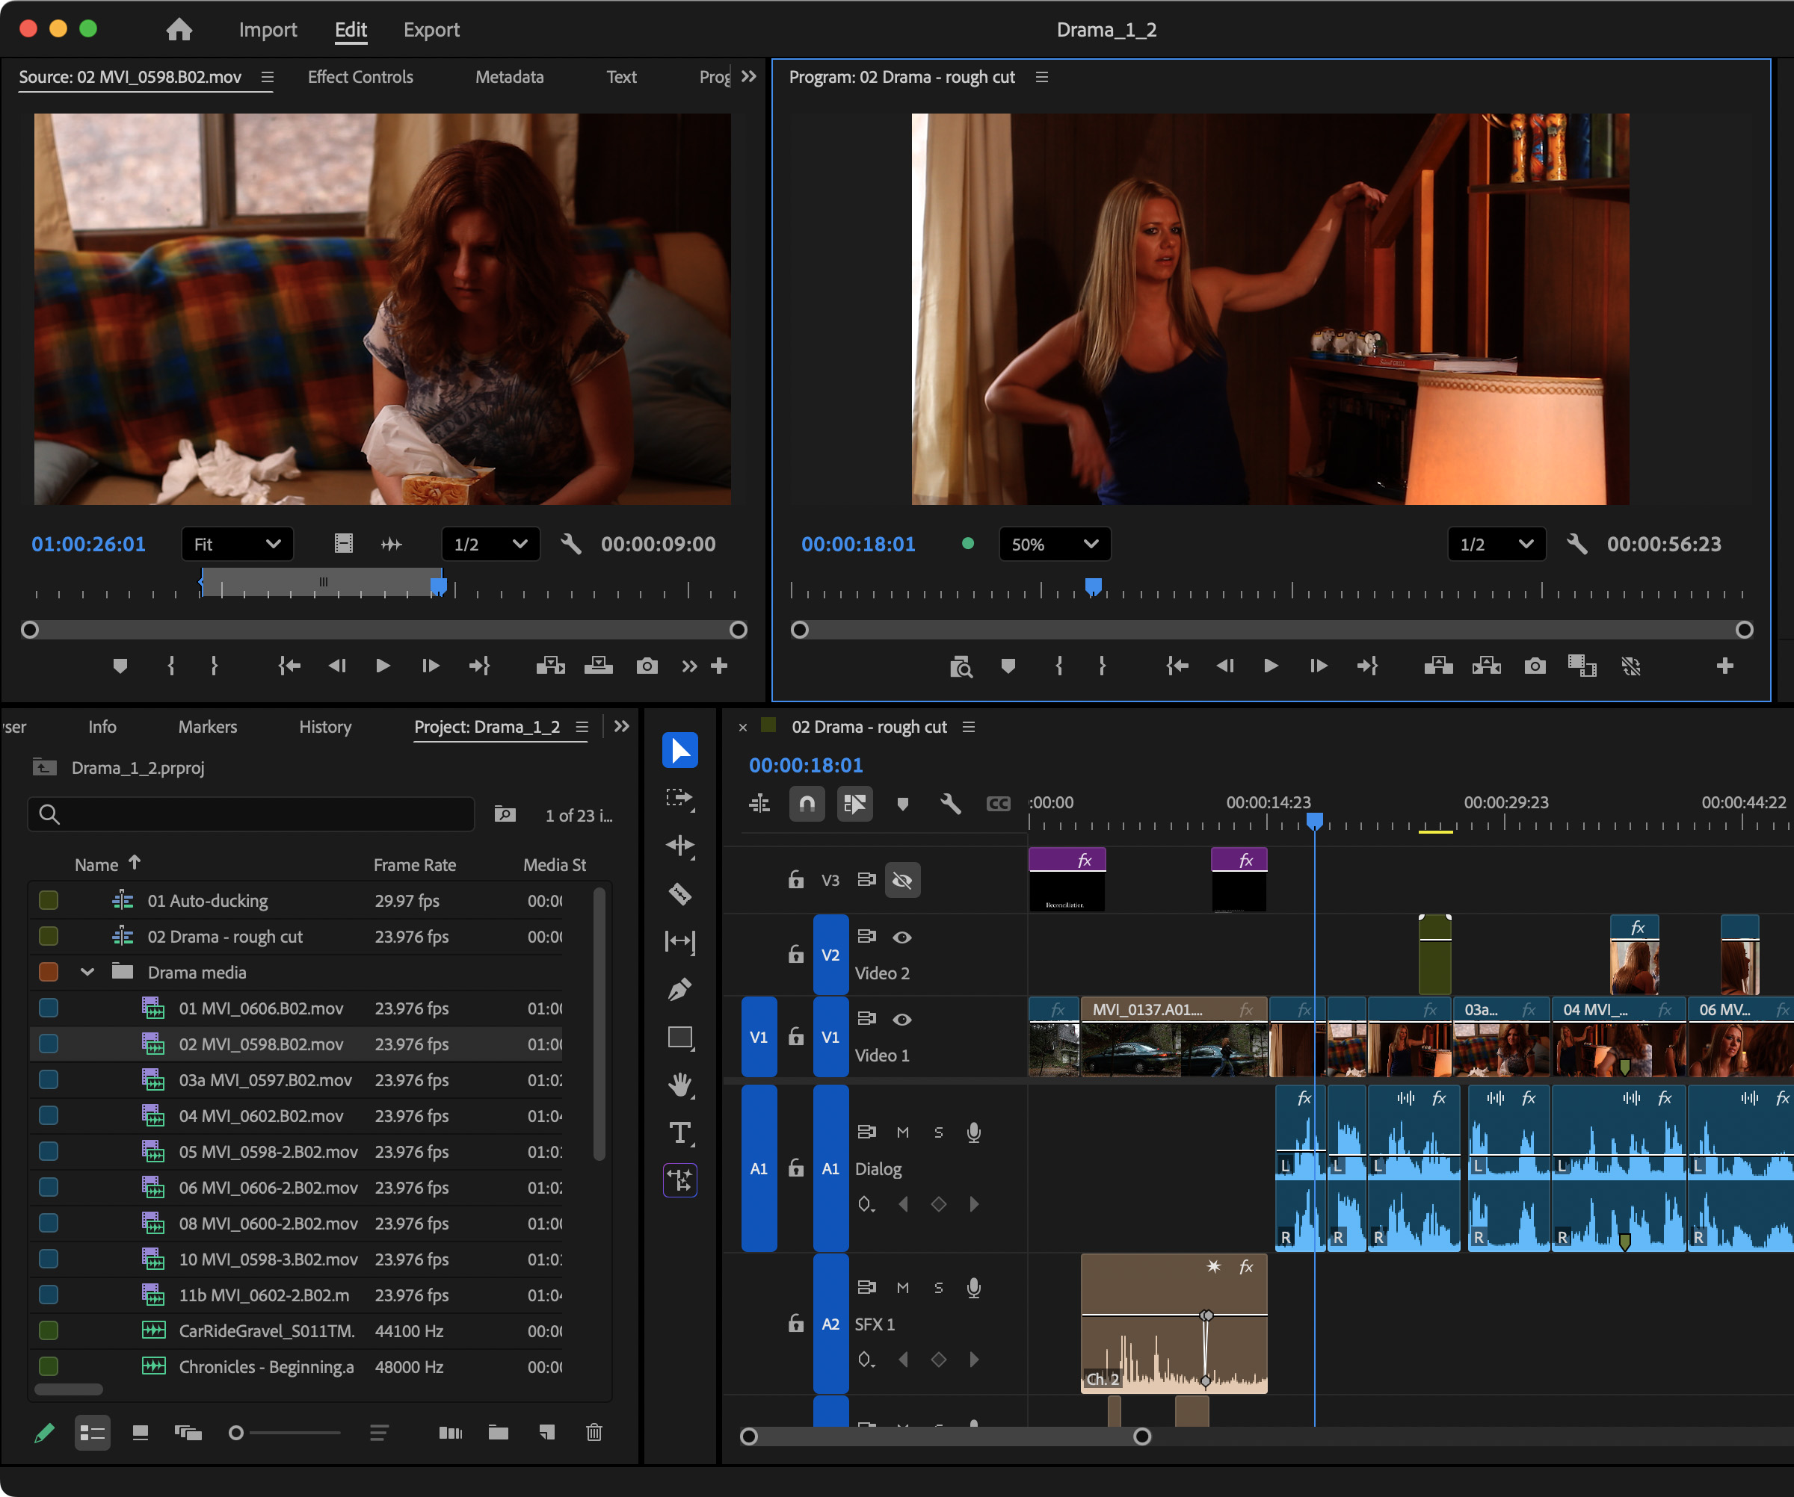Toggle Snap in Timeline magnet icon

pyautogui.click(x=807, y=803)
